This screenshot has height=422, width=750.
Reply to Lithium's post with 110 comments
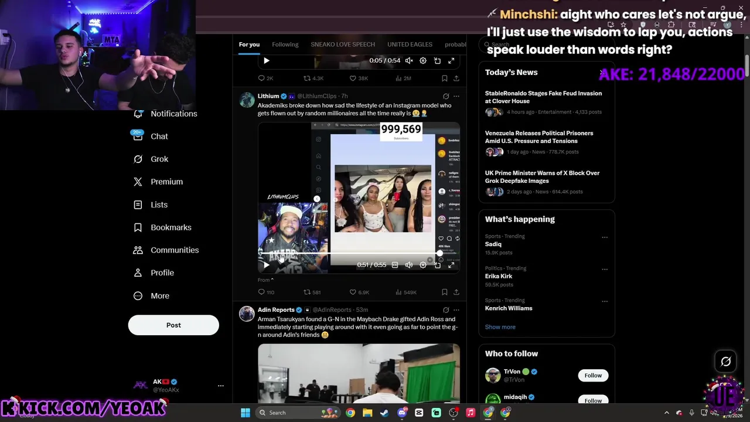point(266,292)
